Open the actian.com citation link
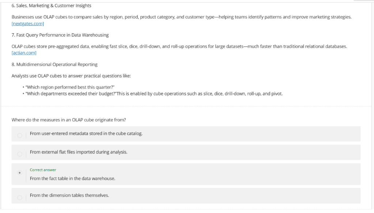 tap(24, 53)
